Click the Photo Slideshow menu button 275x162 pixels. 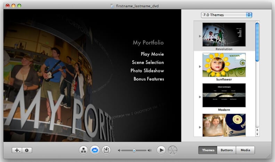(147, 71)
